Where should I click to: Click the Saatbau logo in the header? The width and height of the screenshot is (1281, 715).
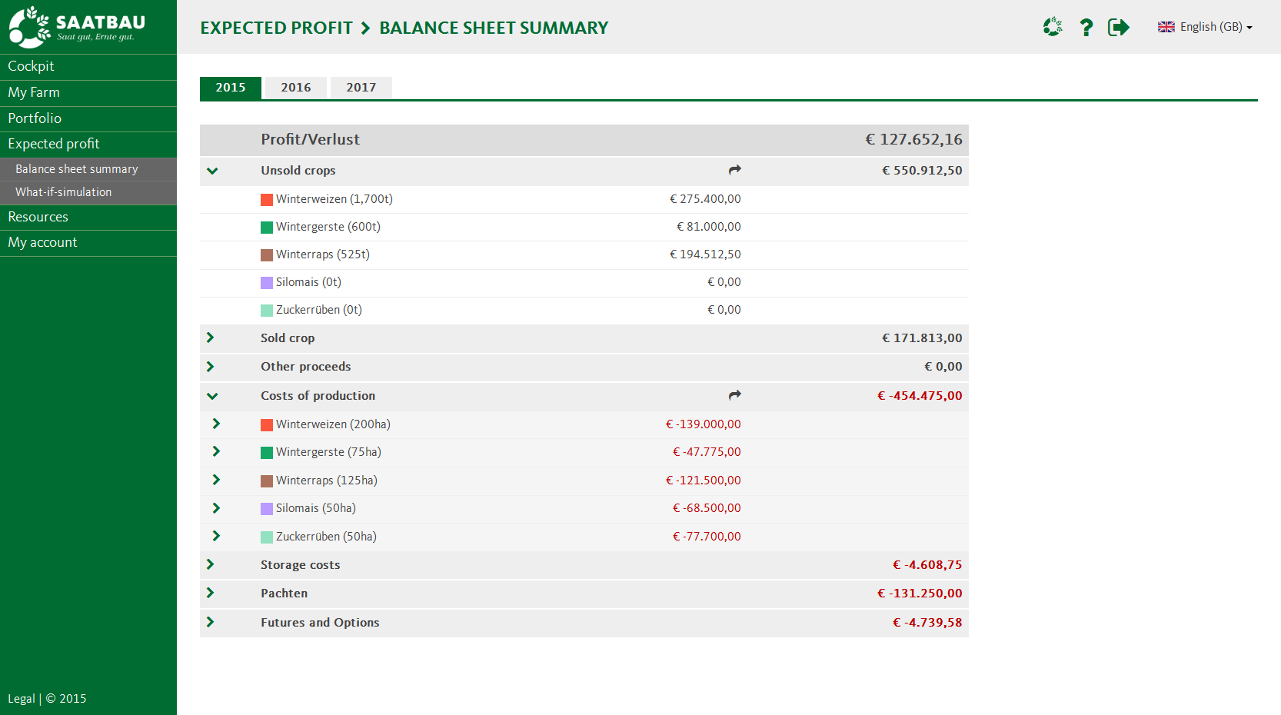pos(1052,28)
